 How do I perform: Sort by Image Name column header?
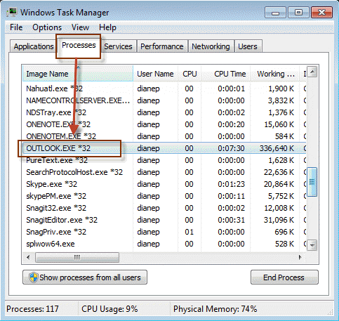tap(78, 74)
